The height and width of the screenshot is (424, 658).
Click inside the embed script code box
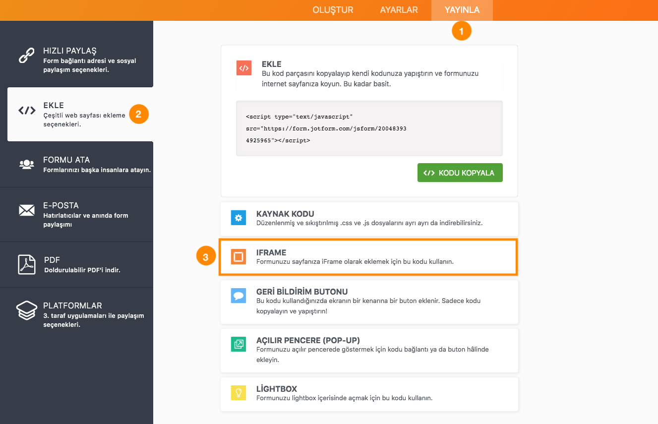pos(369,128)
